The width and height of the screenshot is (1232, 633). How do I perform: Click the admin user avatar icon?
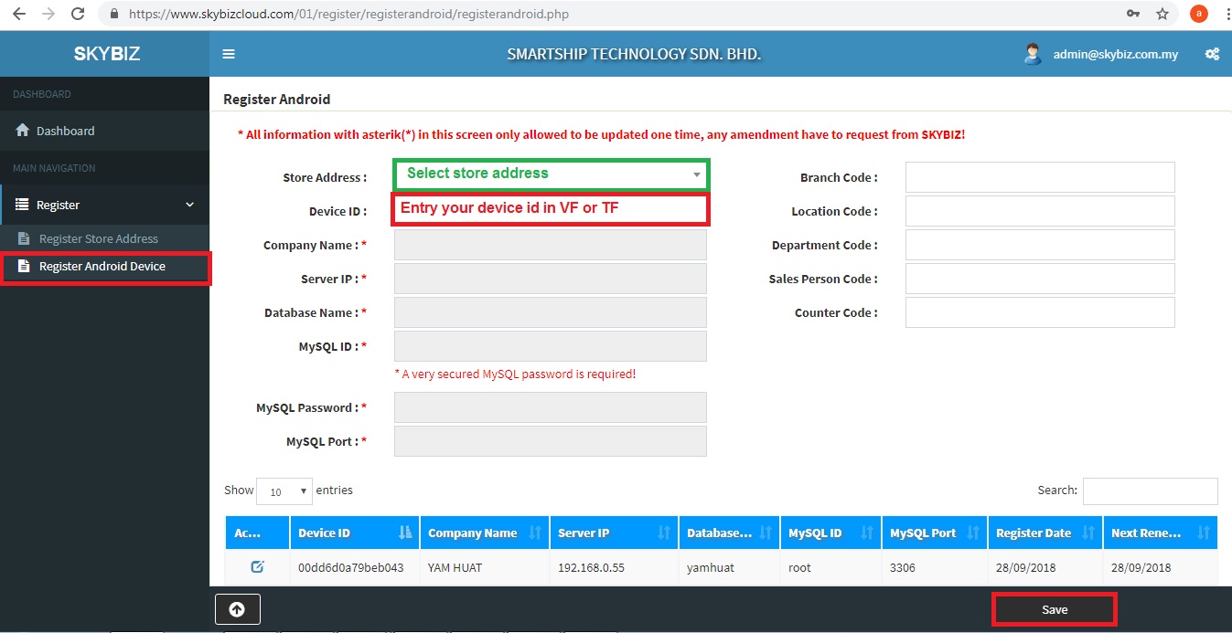(x=1033, y=54)
